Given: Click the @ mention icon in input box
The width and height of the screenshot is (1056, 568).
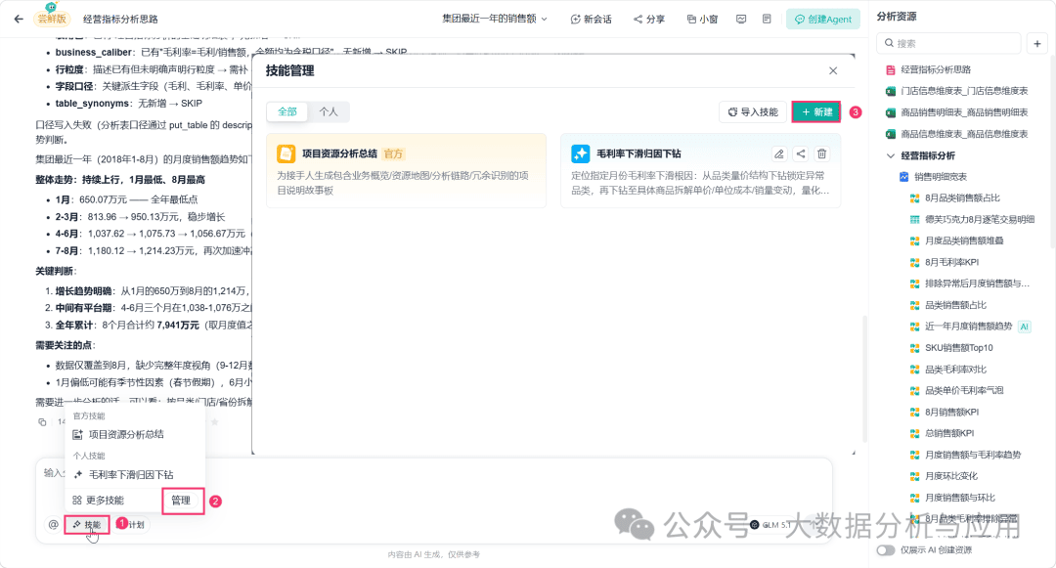Looking at the screenshot, I should coord(53,524).
